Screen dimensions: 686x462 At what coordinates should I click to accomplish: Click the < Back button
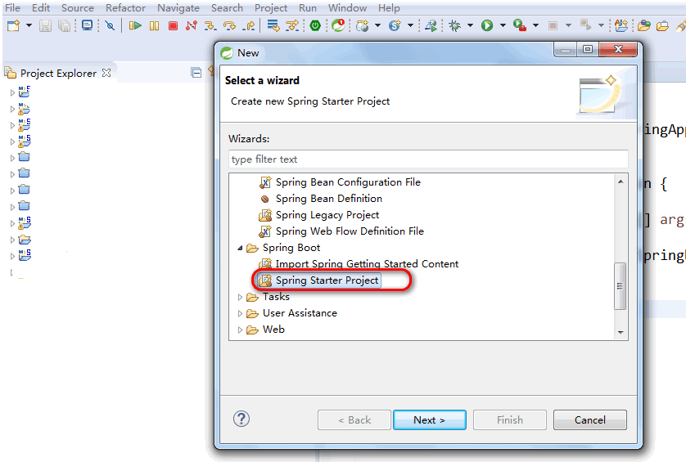tap(354, 420)
